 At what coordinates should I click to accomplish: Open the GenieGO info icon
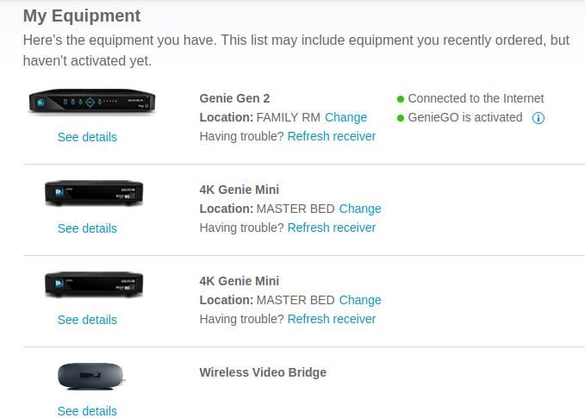point(538,118)
